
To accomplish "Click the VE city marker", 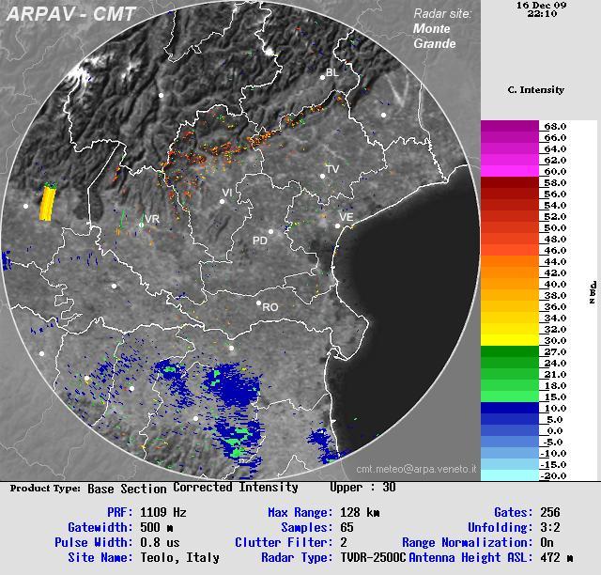I will [338, 225].
